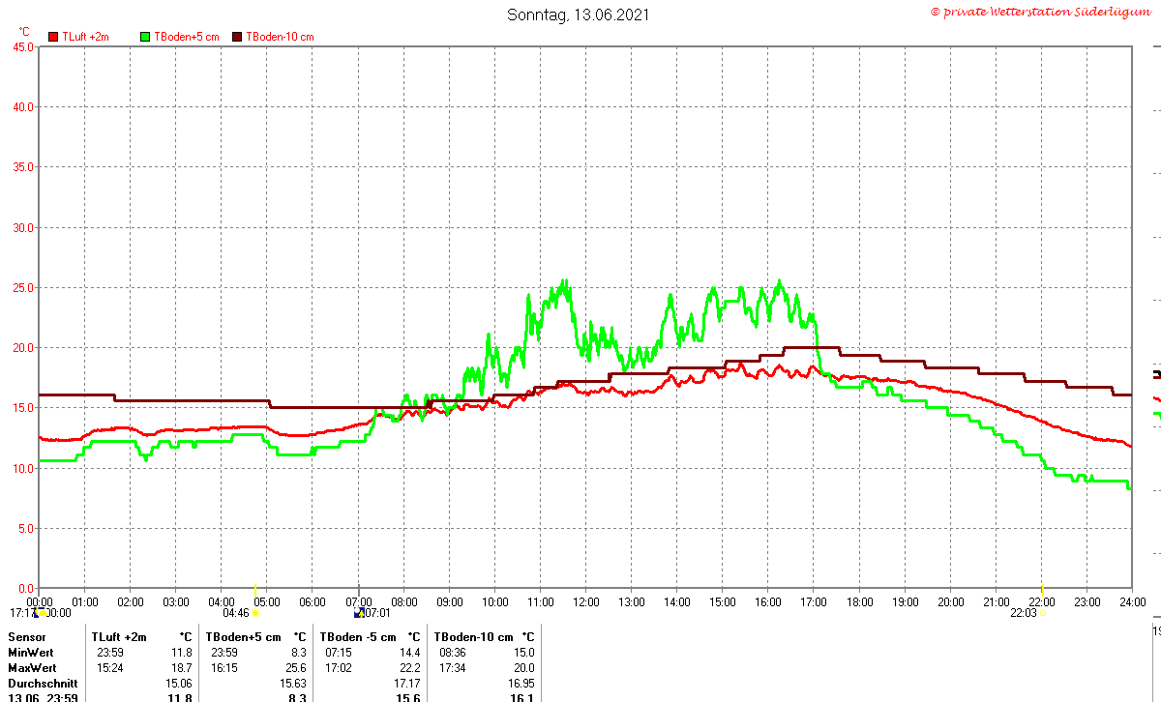Click the MaxWert row label
Viewport: 1161px width, 702px height.
tap(32, 668)
